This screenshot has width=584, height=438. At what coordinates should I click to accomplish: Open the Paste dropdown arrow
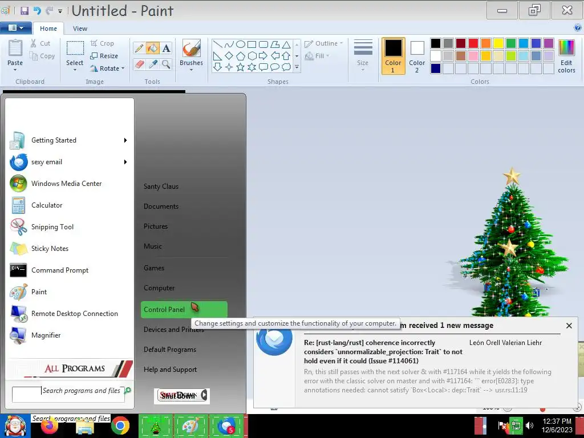point(15,70)
